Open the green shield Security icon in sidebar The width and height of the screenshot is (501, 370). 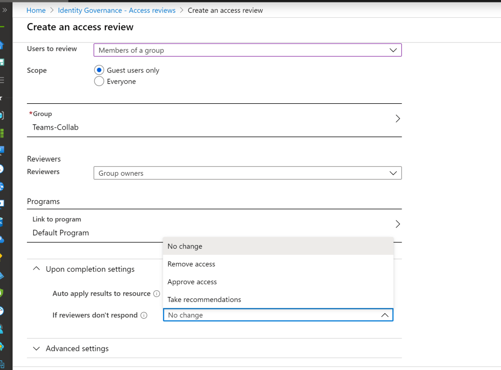(1, 293)
